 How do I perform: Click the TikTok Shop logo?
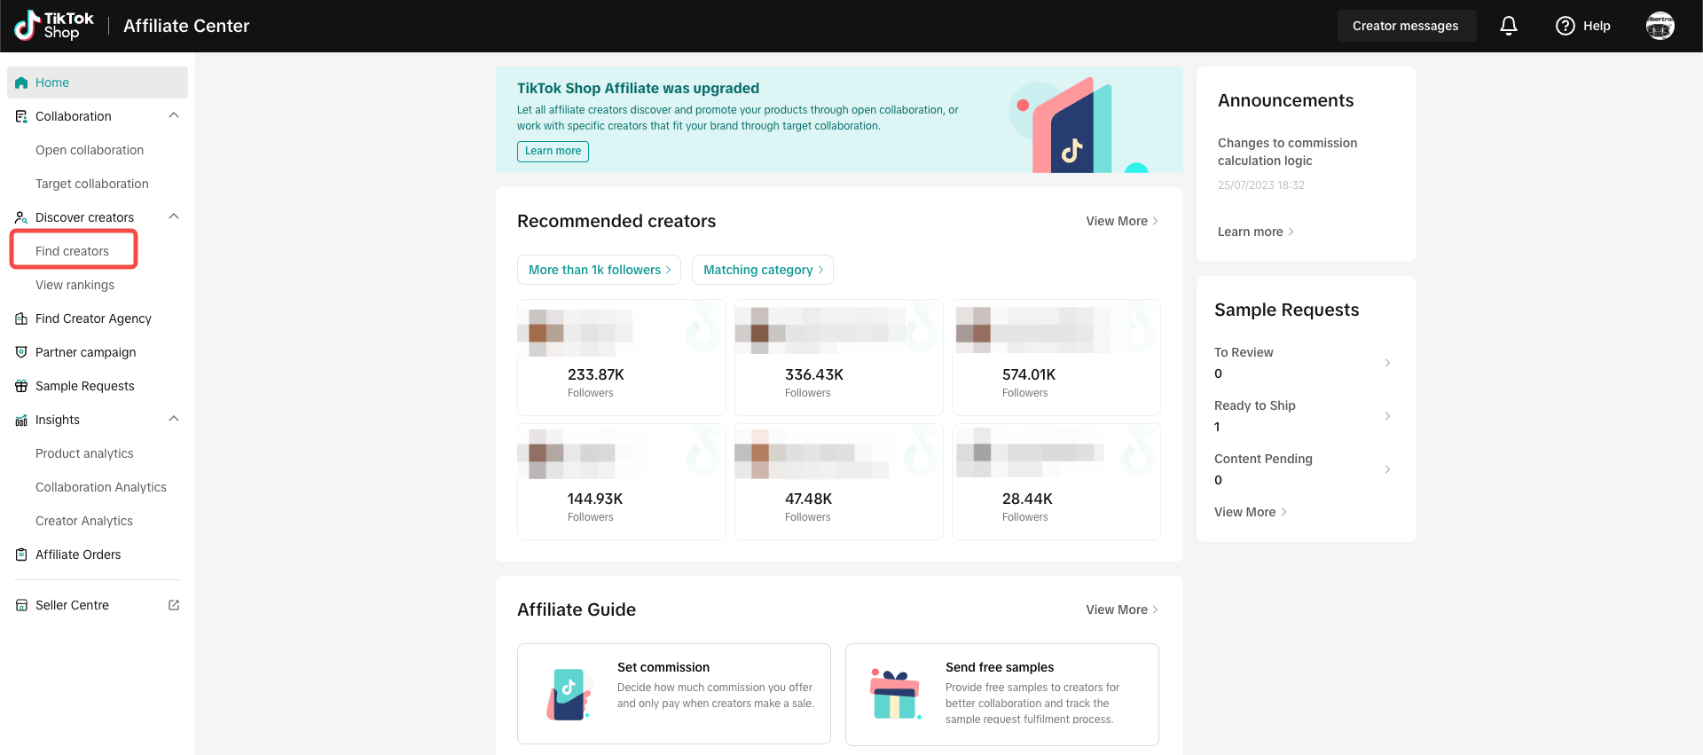click(x=54, y=26)
